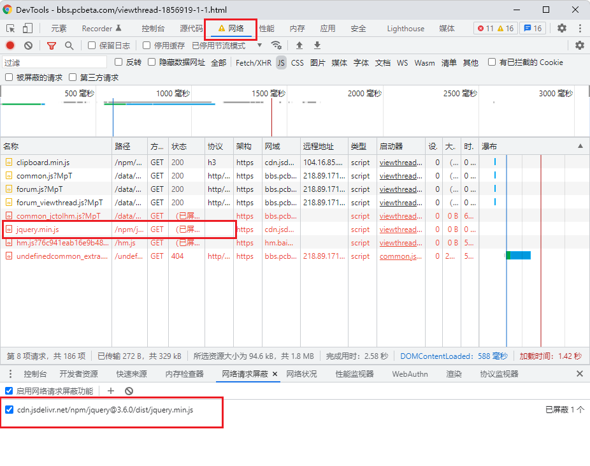Toggle hide data URLs checkbox

tap(152, 62)
